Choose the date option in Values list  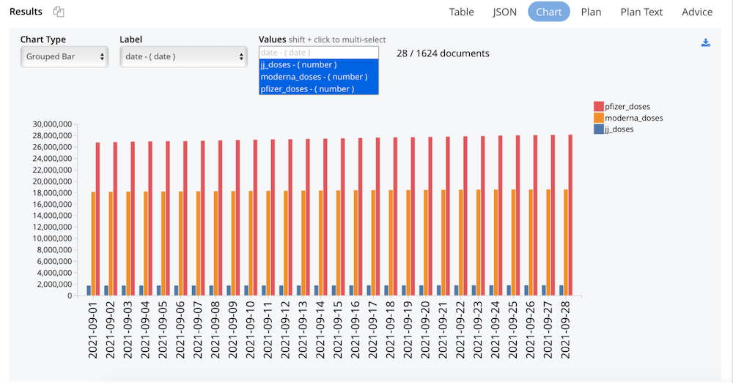point(319,53)
